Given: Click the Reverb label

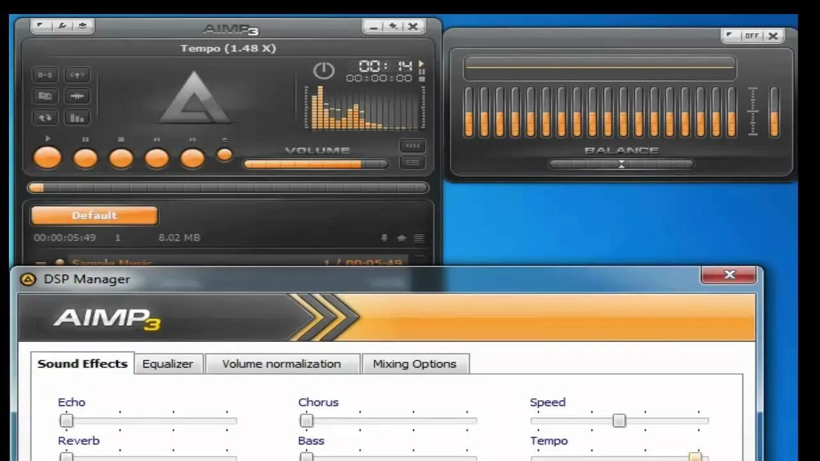Looking at the screenshot, I should pos(79,441).
